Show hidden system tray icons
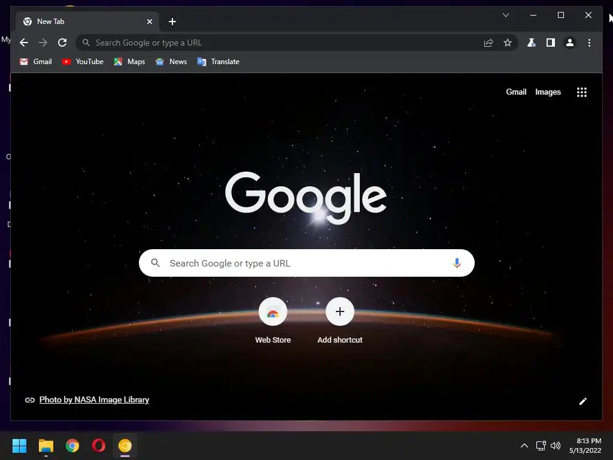Screen dimensions: 613x460 click(x=524, y=446)
